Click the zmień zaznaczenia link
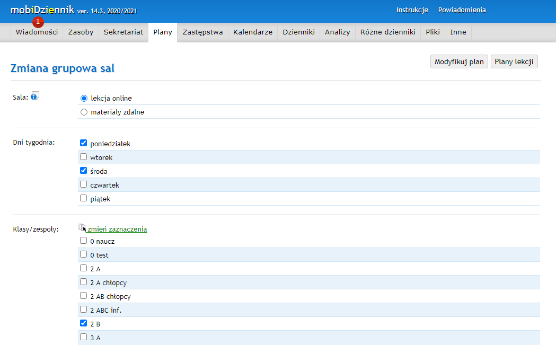This screenshot has height=345, width=556. [x=117, y=229]
